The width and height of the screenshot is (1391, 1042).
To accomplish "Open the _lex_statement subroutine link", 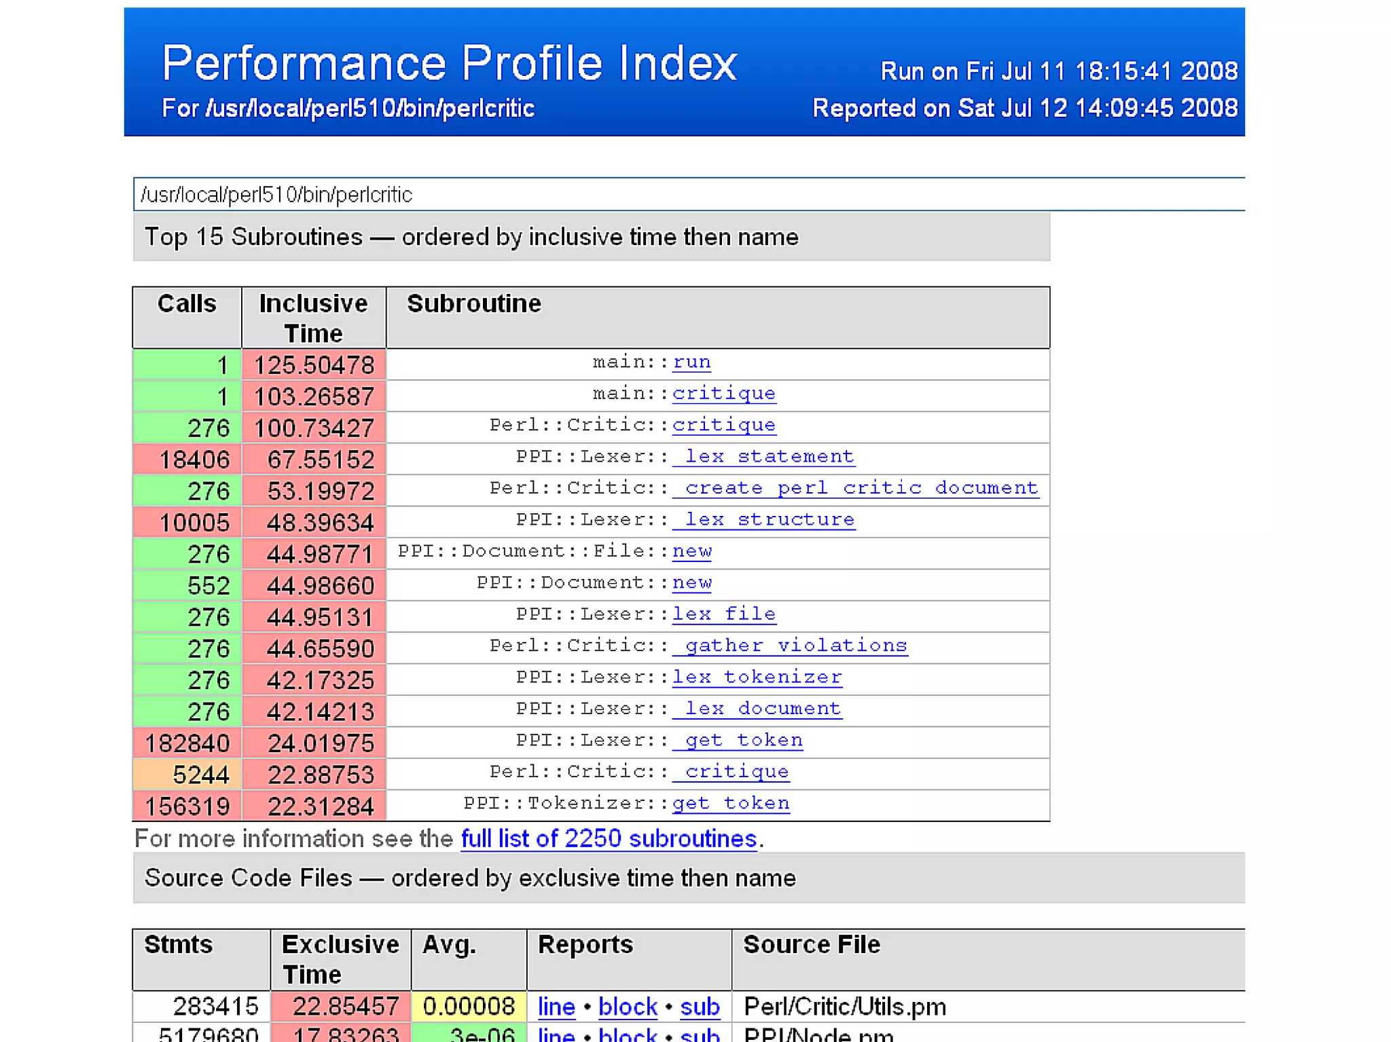I will [x=763, y=457].
